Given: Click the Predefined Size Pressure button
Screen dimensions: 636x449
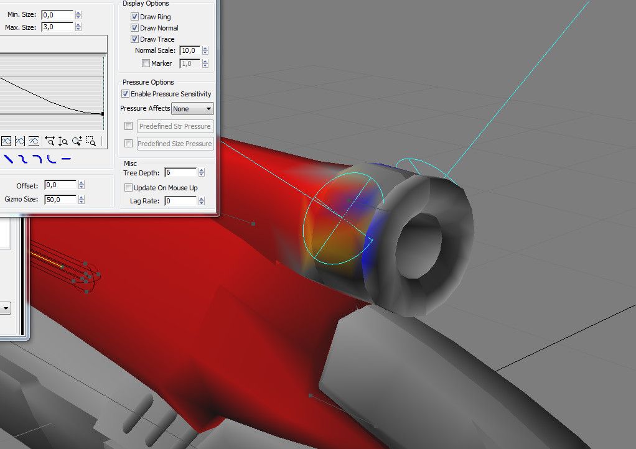Looking at the screenshot, I should tap(175, 144).
